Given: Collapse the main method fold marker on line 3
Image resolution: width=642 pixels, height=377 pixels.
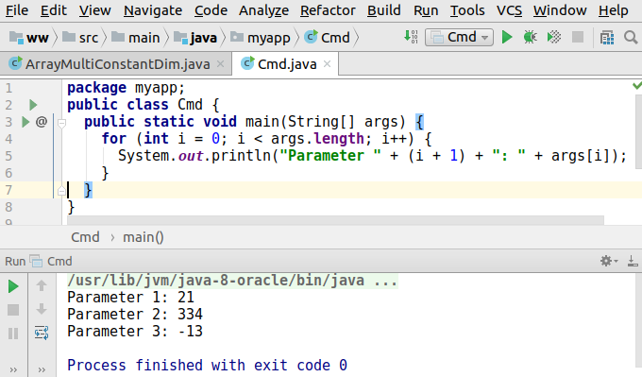Looking at the screenshot, I should coord(61,123).
